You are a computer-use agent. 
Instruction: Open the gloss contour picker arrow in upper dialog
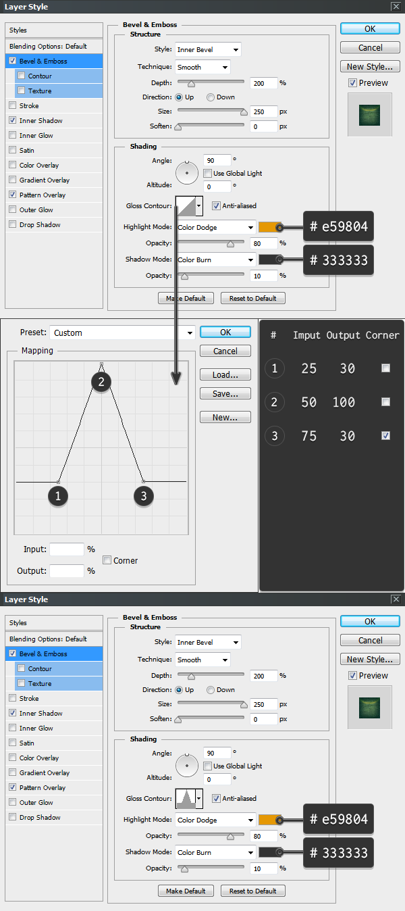tap(199, 206)
